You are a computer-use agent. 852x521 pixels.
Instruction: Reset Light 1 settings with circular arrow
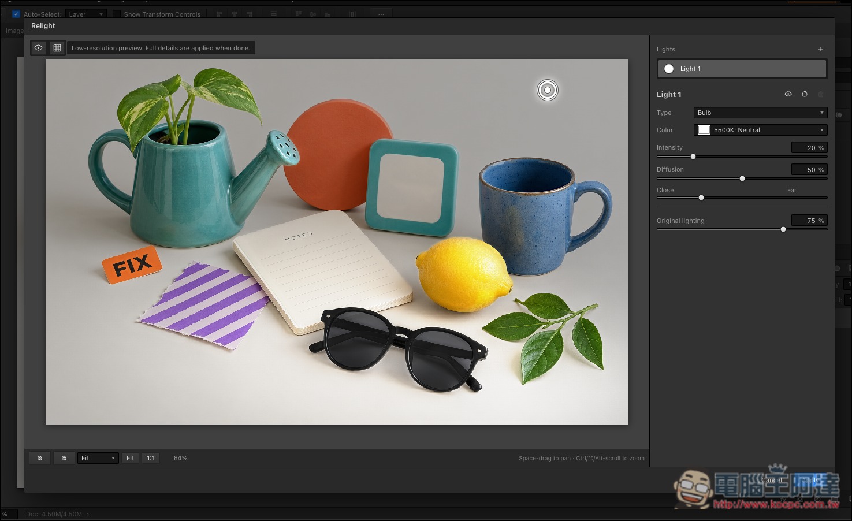pos(805,94)
